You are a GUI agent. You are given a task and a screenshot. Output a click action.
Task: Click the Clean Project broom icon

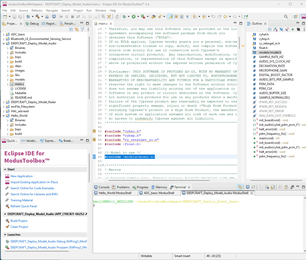[7, 227]
